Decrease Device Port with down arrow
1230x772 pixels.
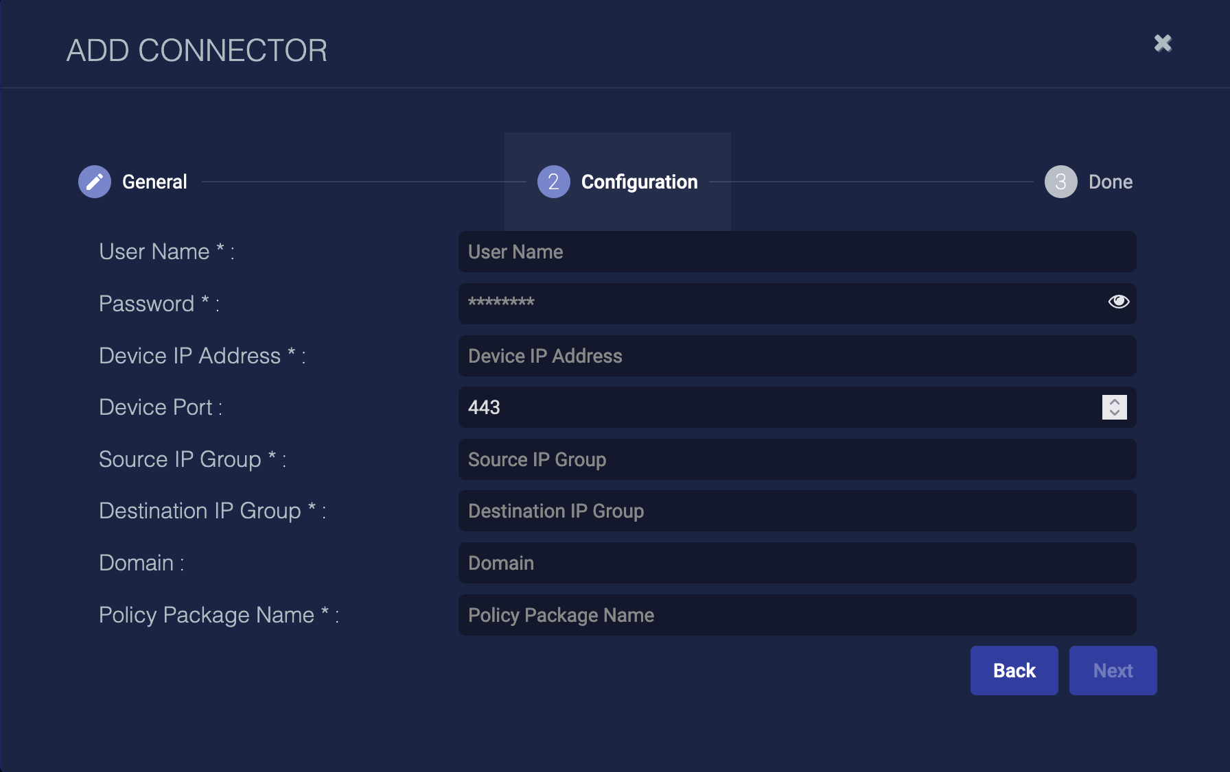(x=1115, y=413)
